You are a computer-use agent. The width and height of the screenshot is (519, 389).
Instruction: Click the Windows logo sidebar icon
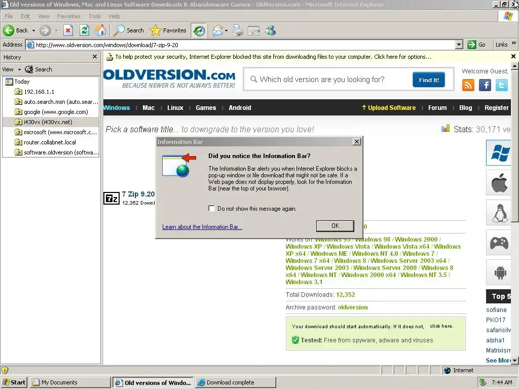tap(499, 153)
